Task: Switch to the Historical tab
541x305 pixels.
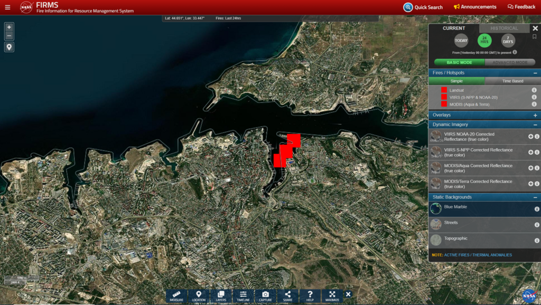Action: tap(504, 28)
